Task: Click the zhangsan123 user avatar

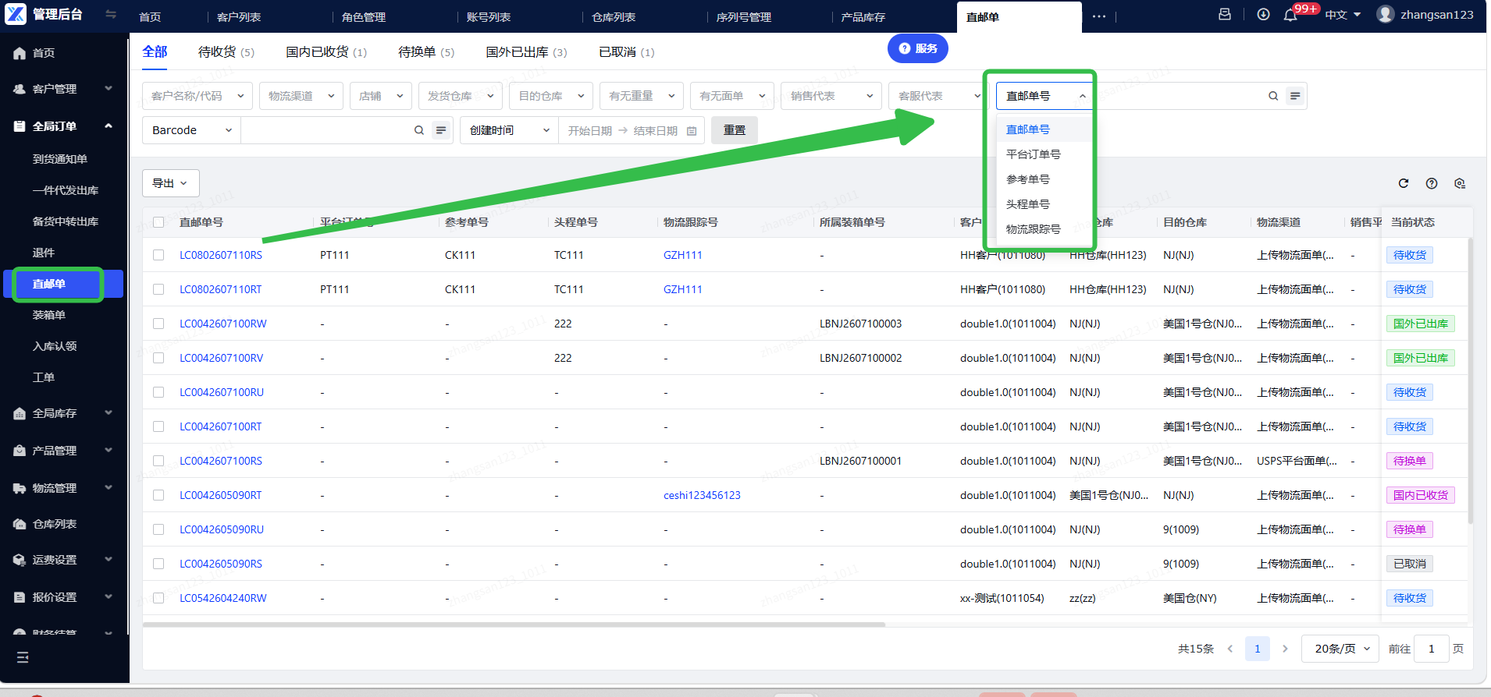Action: [1386, 14]
